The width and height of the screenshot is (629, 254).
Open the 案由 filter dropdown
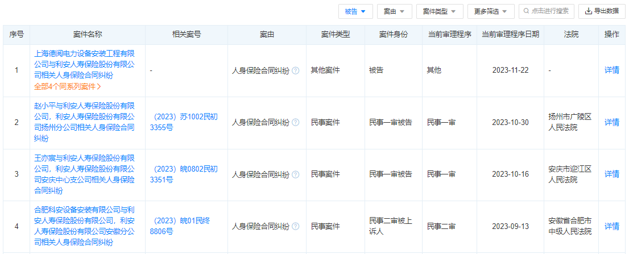[394, 11]
